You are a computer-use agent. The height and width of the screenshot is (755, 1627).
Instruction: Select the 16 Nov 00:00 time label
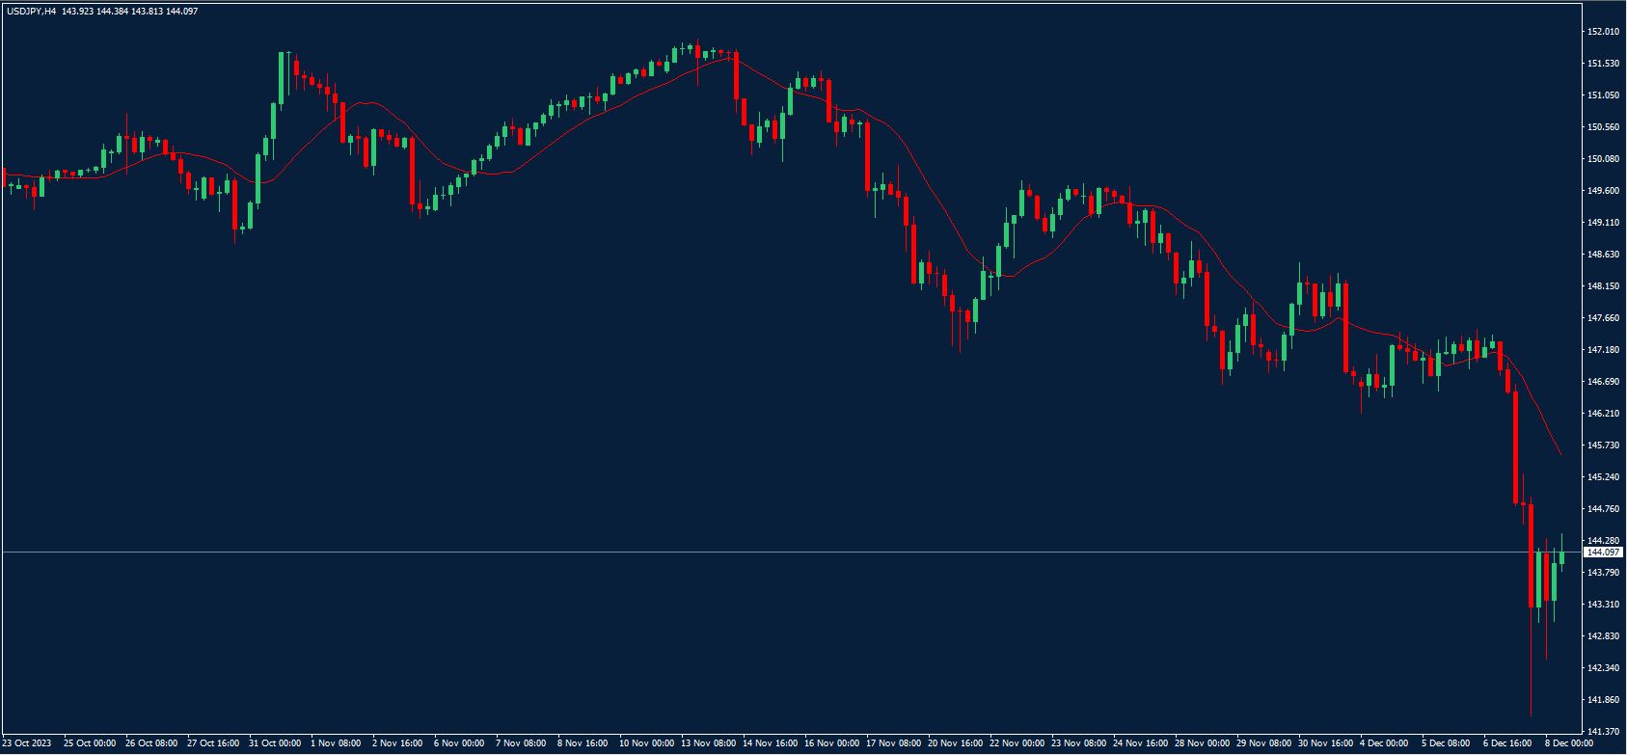click(830, 743)
